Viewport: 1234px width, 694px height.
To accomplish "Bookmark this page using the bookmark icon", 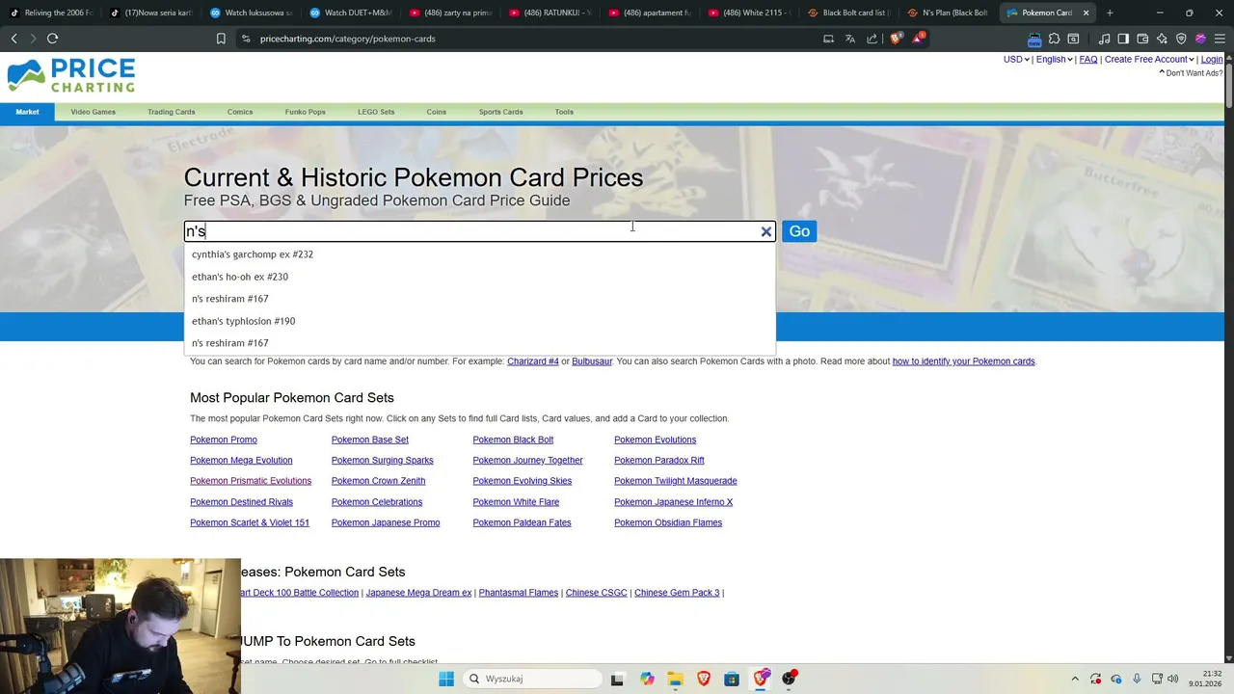I will [221, 39].
